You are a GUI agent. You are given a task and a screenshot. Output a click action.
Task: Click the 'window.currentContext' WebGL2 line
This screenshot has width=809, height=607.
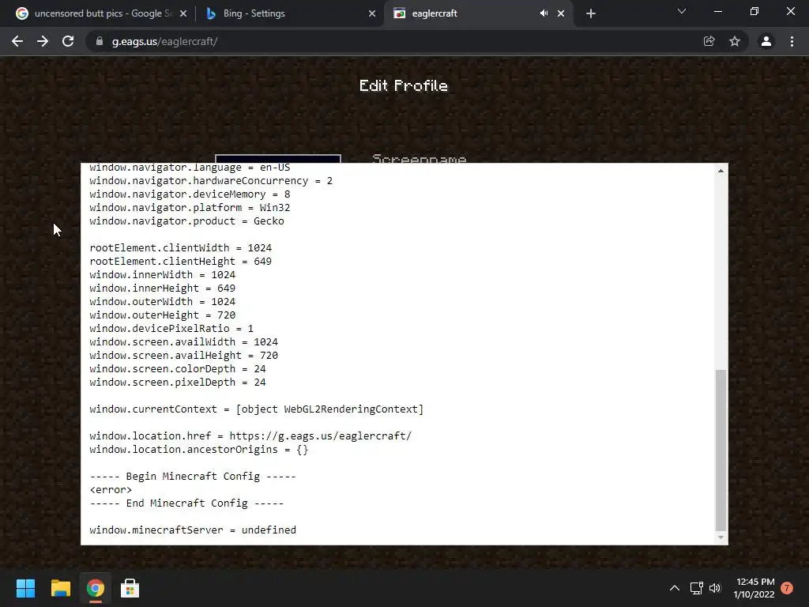click(x=257, y=409)
